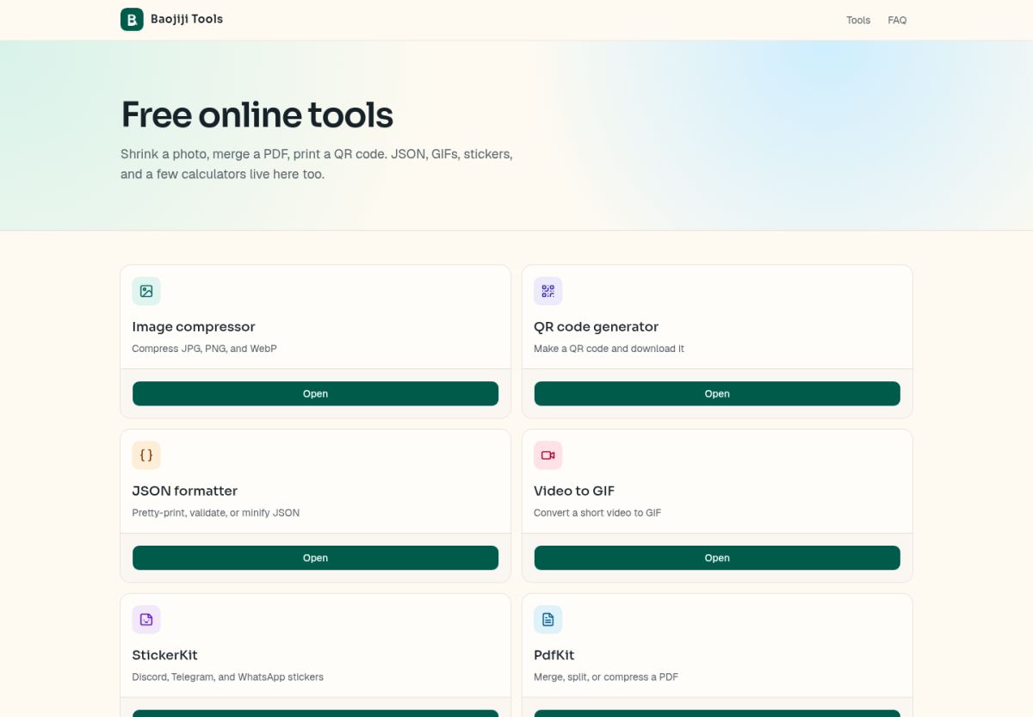Open the Image compressor tool
This screenshot has height=717, width=1033.
315,393
